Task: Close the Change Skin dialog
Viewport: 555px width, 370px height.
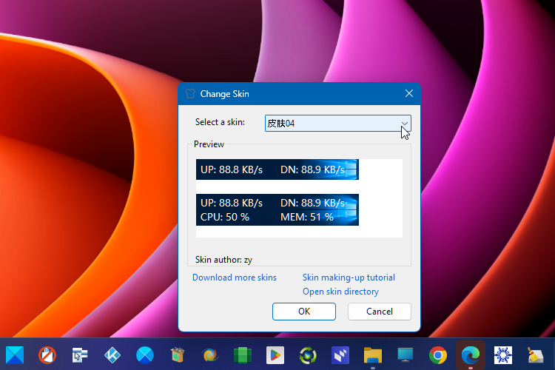Action: (x=408, y=93)
